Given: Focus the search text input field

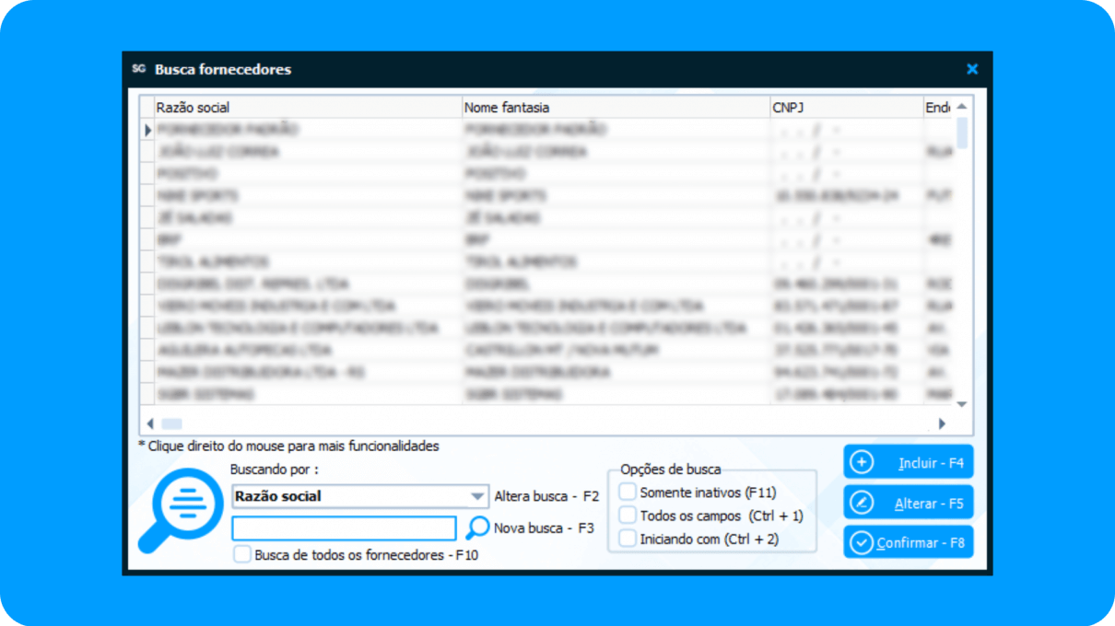Looking at the screenshot, I should tap(344, 528).
